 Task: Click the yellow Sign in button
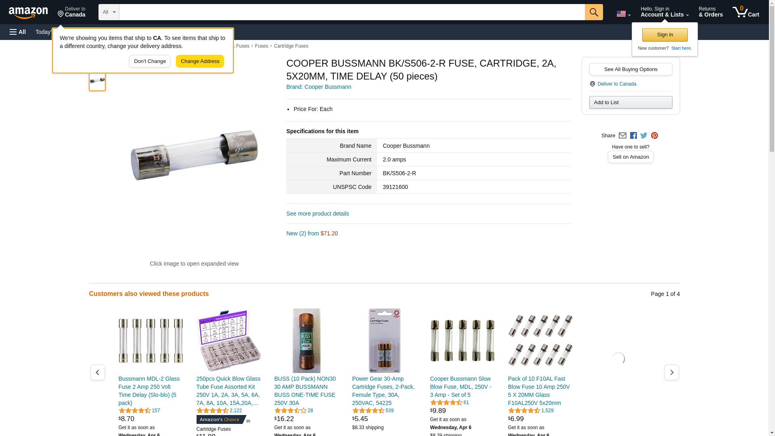pyautogui.click(x=665, y=35)
